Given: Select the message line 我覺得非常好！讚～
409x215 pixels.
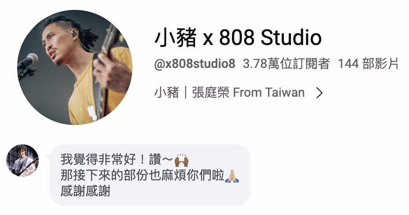Looking at the screenshot, I should pyautogui.click(x=117, y=160).
